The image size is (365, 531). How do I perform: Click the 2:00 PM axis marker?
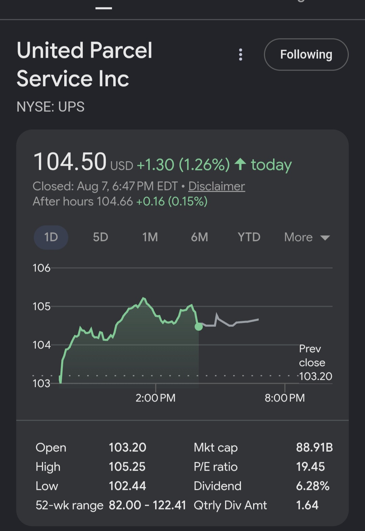pyautogui.click(x=155, y=398)
